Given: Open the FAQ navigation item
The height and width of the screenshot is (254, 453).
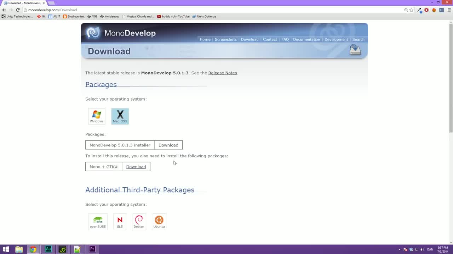Looking at the screenshot, I should click(285, 40).
